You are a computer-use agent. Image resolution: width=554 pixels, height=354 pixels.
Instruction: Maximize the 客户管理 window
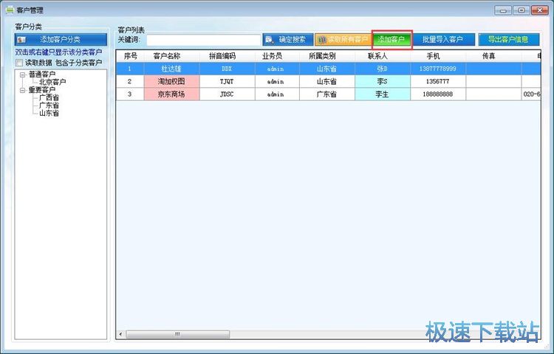(x=521, y=10)
